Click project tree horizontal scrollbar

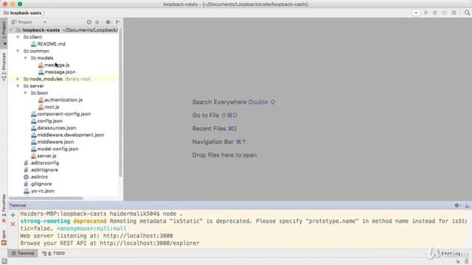(x=46, y=198)
